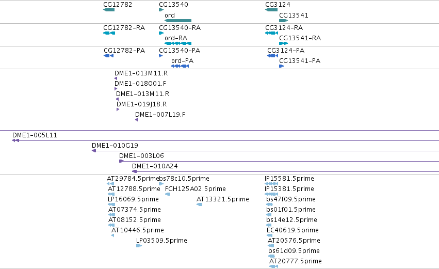The image size is (439, 269).
Task: Open BAC end DME1-007L19.F
Action: (136, 120)
